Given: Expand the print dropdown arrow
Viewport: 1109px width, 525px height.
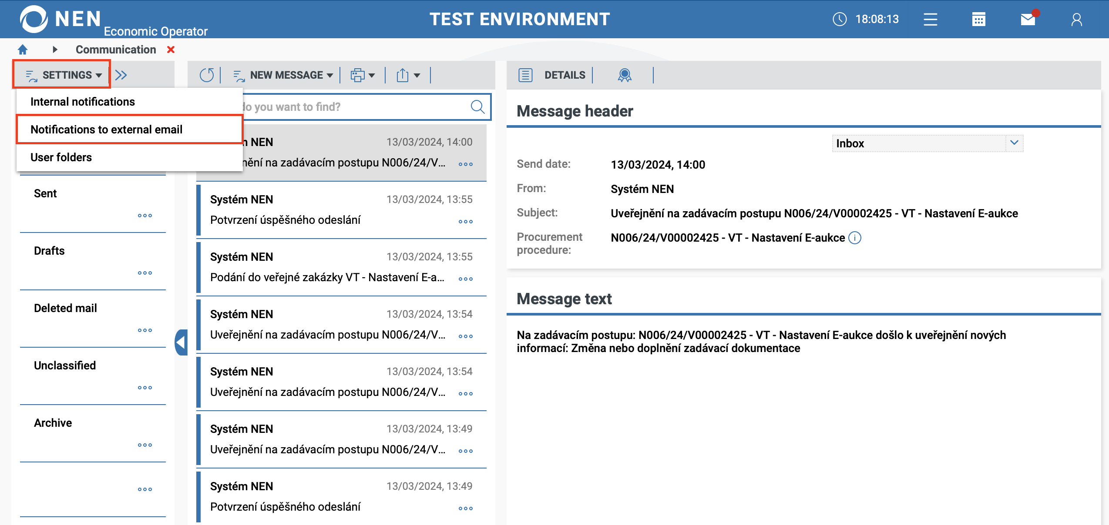Looking at the screenshot, I should (372, 76).
